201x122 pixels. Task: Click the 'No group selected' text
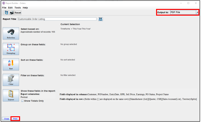[x=69, y=44]
